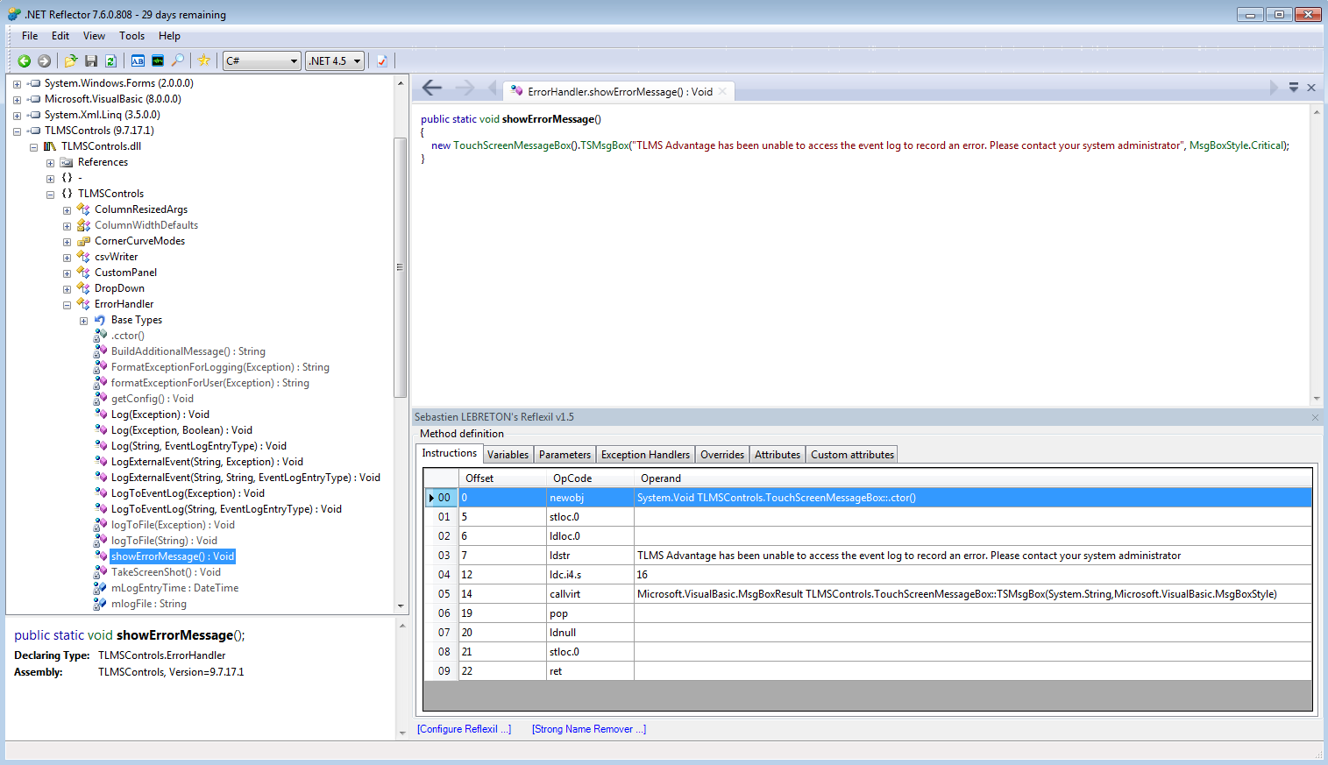
Task: Collapse the ErrorHandler class node
Action: [67, 305]
